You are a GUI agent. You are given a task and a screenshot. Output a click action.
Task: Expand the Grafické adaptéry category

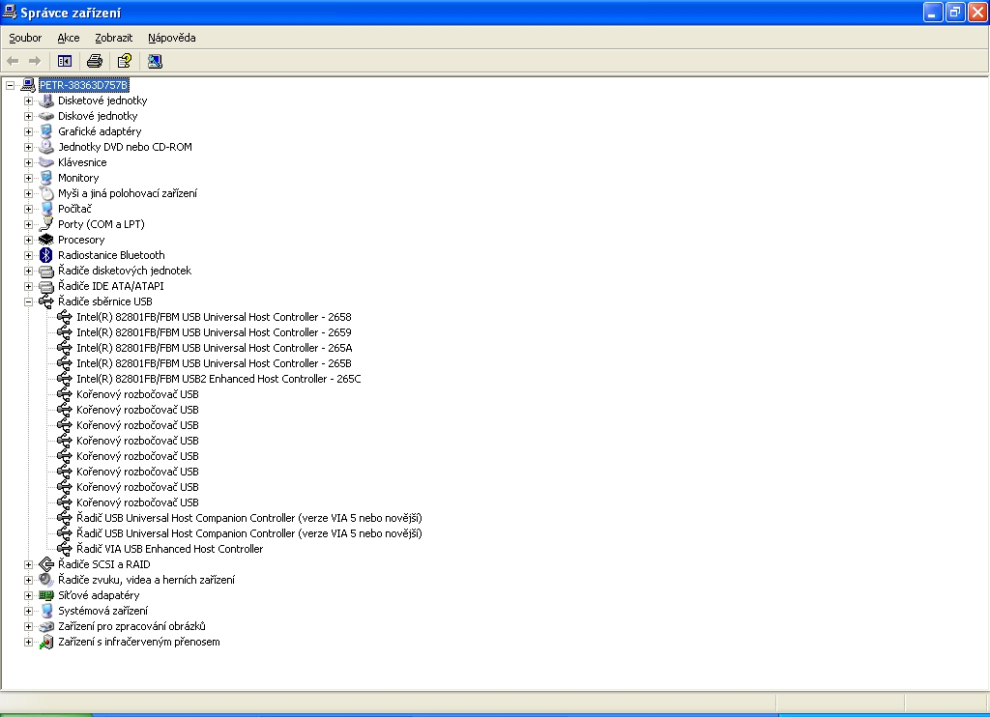(x=28, y=131)
